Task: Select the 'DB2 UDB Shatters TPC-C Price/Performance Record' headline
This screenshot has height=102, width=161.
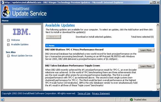Action: pyautogui.click(x=74, y=50)
